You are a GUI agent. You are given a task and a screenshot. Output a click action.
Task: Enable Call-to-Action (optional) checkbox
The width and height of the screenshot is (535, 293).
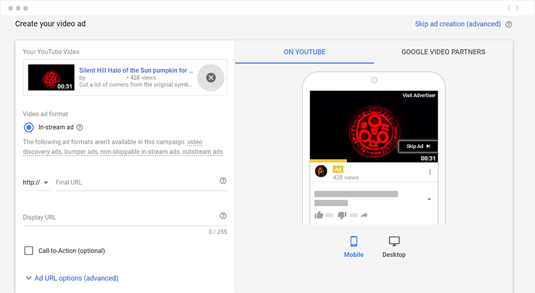tap(29, 251)
